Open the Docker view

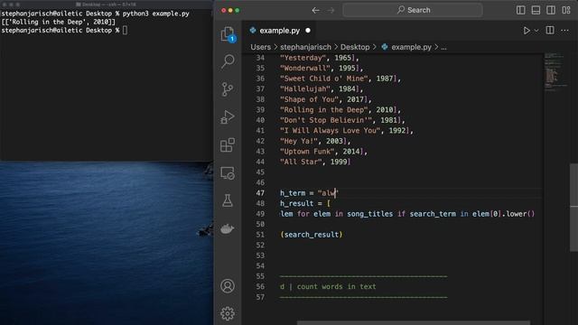pos(228,228)
